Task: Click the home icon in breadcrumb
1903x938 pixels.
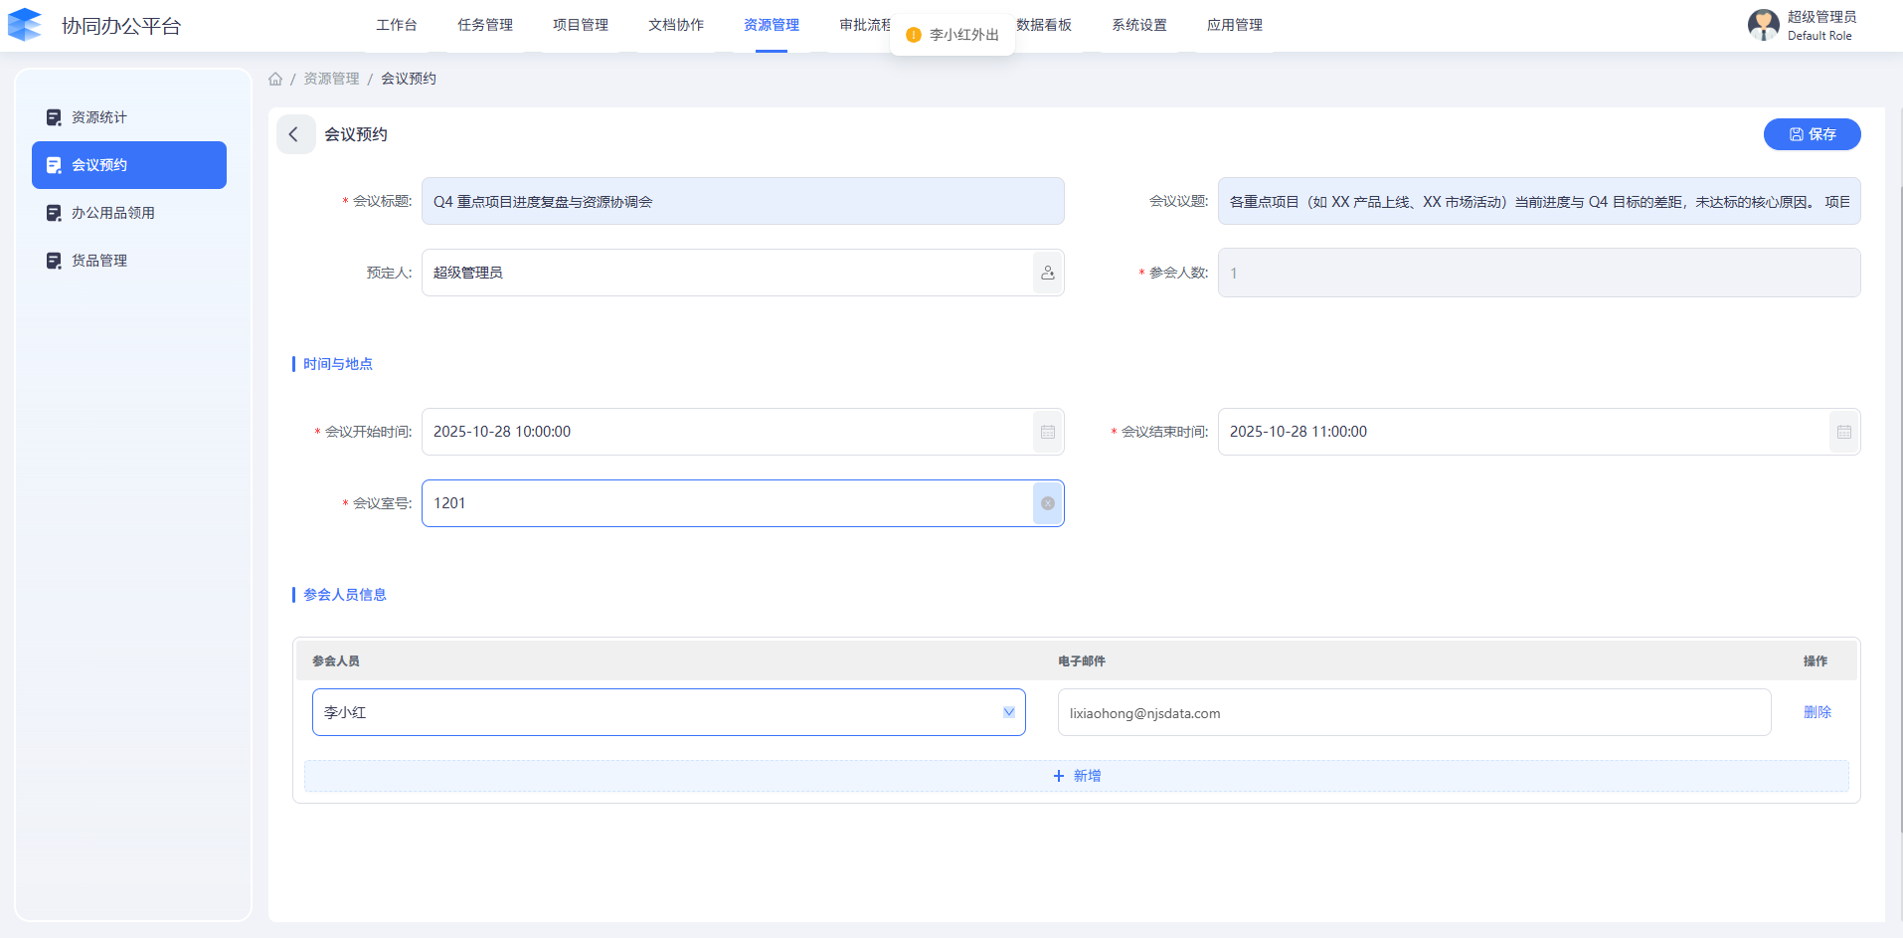Action: coord(275,79)
